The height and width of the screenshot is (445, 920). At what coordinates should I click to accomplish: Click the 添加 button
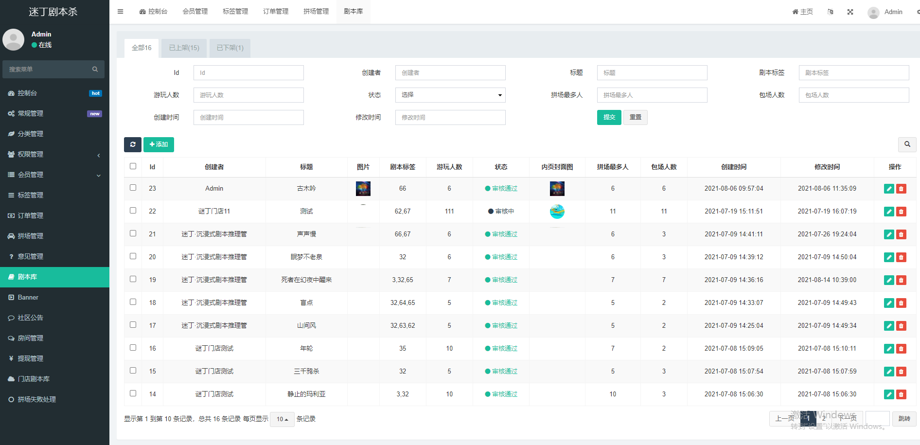[159, 144]
